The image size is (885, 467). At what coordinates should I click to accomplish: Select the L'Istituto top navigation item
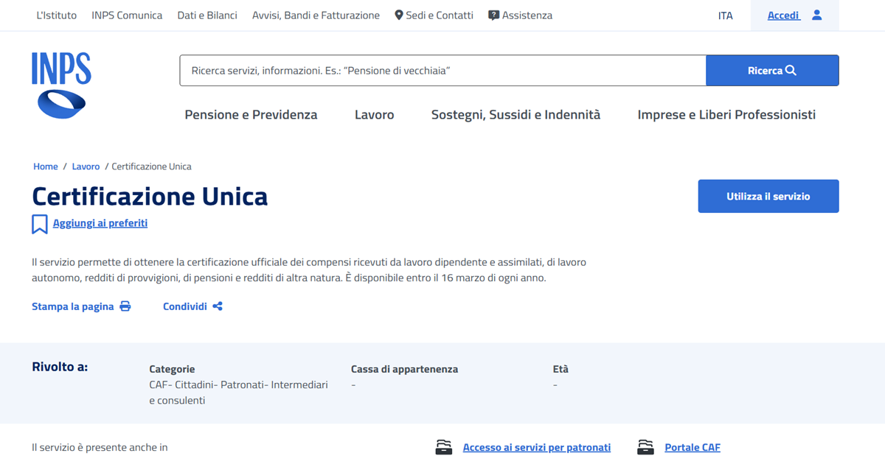point(57,15)
